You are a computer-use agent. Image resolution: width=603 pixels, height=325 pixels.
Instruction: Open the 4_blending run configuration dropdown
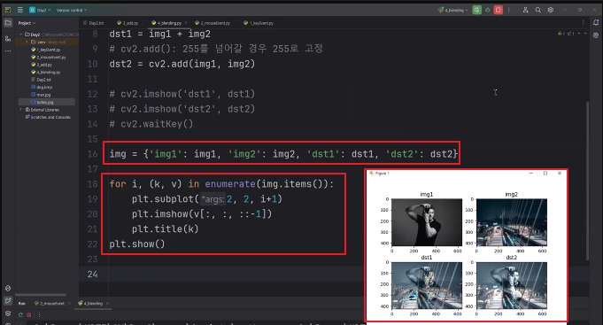tap(453, 10)
